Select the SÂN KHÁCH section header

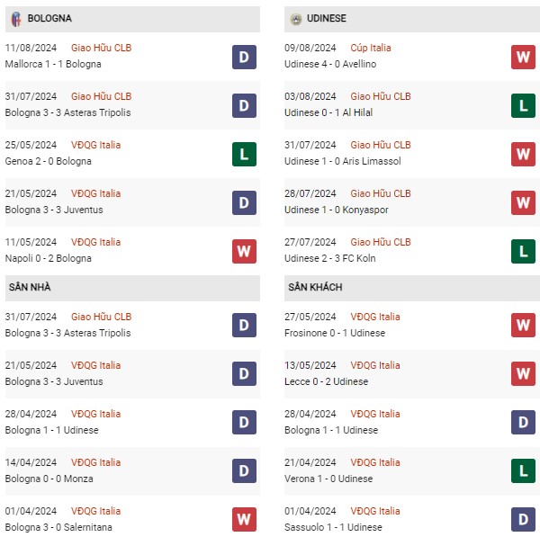pyautogui.click(x=315, y=287)
